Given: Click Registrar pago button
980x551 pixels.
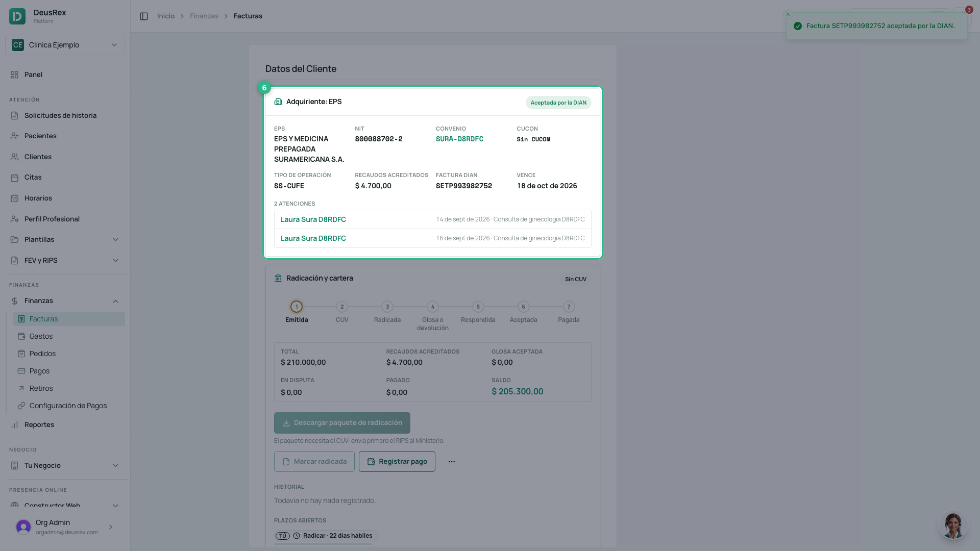Looking at the screenshot, I should pyautogui.click(x=397, y=462).
